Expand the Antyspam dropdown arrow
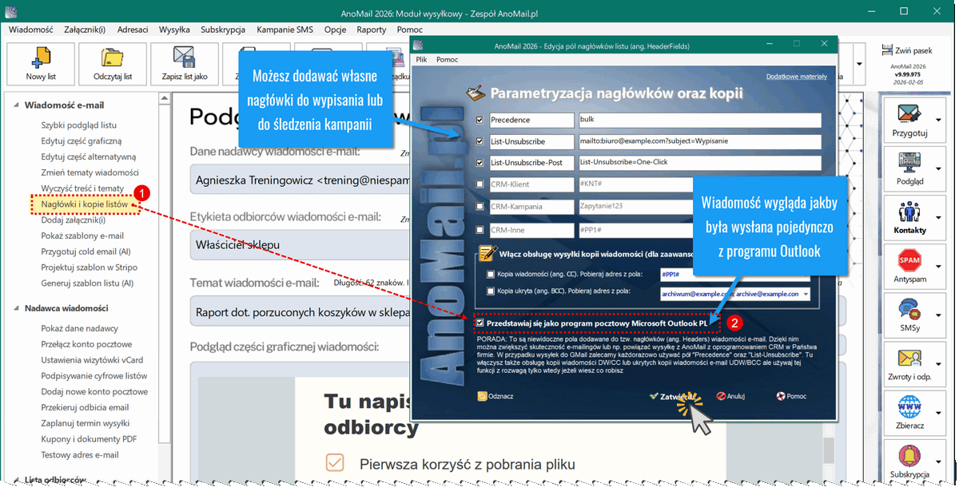 click(938, 266)
